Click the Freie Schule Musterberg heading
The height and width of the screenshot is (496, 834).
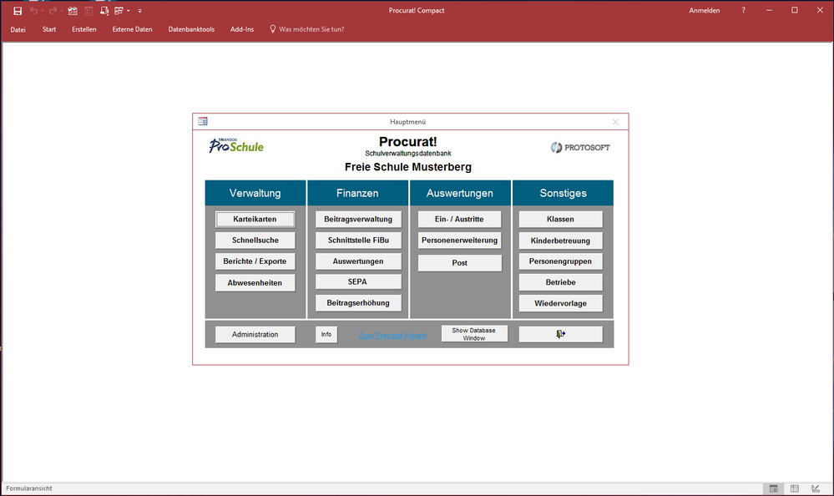(x=408, y=167)
